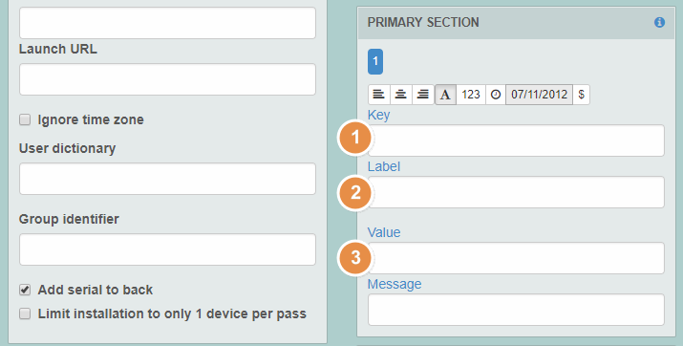683x346 pixels.
Task: Choose the text format A icon
Action: pos(445,95)
